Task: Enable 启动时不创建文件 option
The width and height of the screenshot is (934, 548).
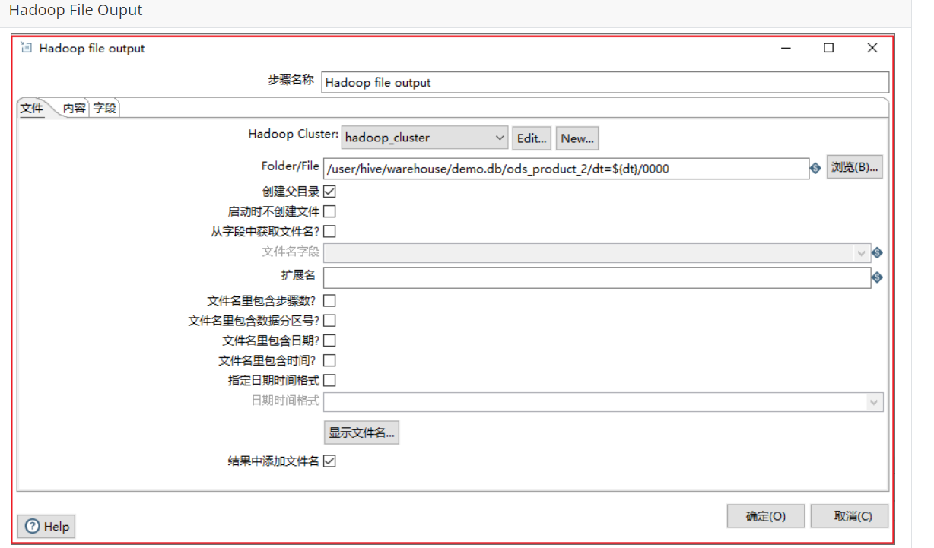Action: pos(329,211)
